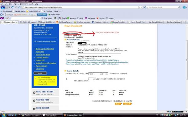Click the Yahoo! toolbar logo

(2, 18)
